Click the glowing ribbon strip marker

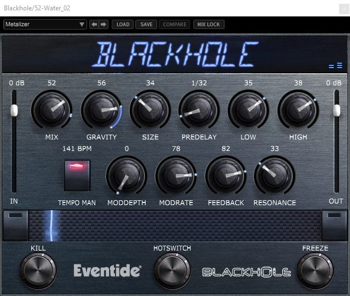click(x=53, y=224)
